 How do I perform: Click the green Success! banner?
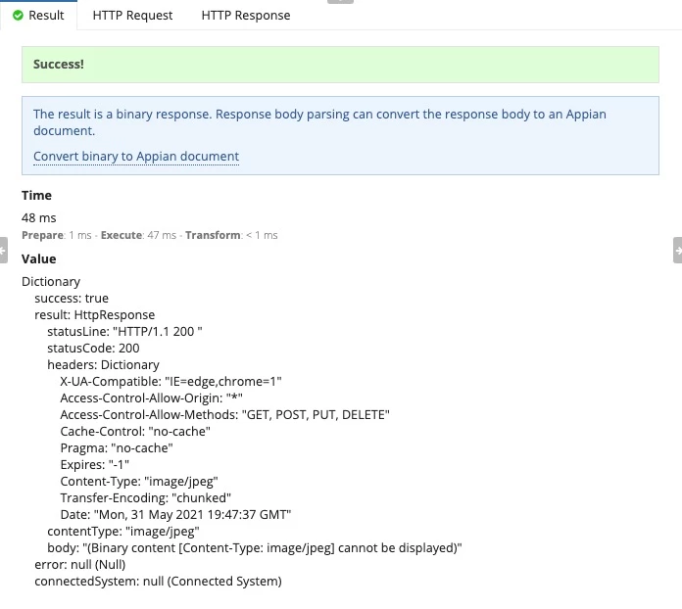[x=340, y=65]
